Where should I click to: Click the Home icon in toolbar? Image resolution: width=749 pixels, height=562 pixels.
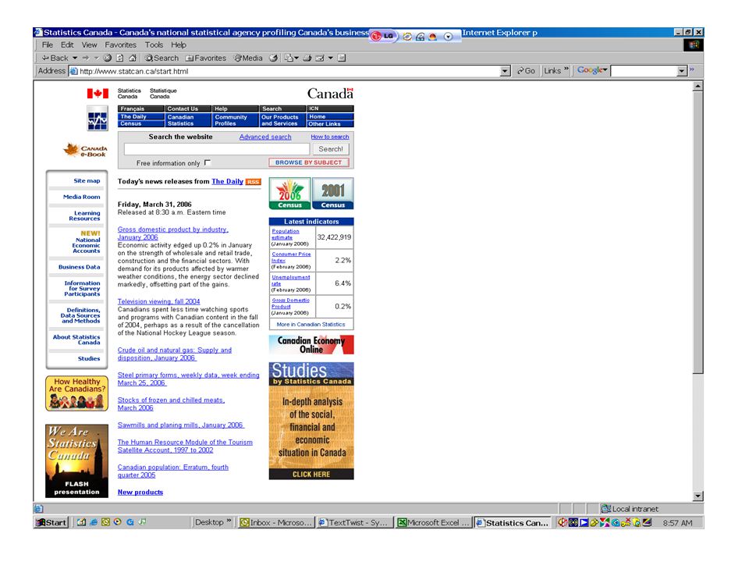[133, 58]
